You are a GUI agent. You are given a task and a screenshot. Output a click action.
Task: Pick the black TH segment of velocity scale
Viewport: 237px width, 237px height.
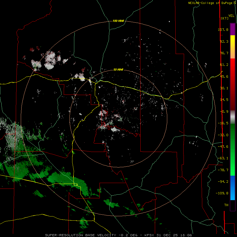click(233, 205)
